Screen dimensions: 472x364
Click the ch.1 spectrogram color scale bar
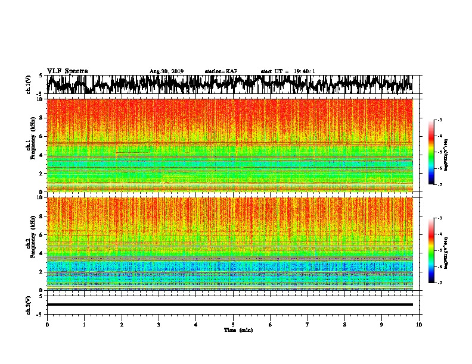tap(431, 152)
